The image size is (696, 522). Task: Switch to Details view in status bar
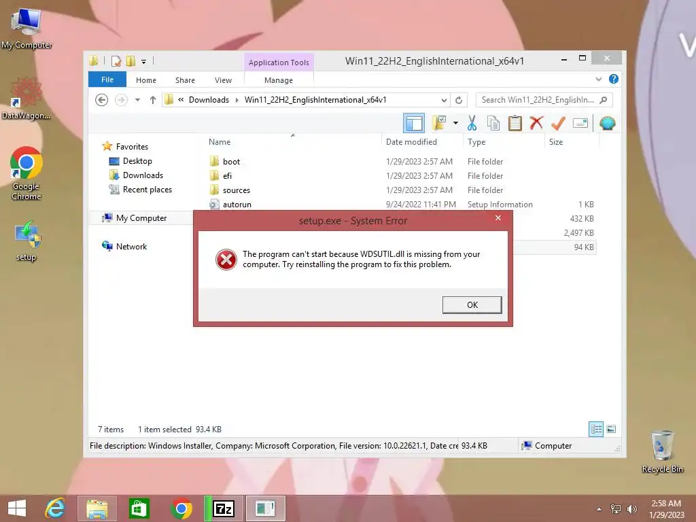pos(595,429)
